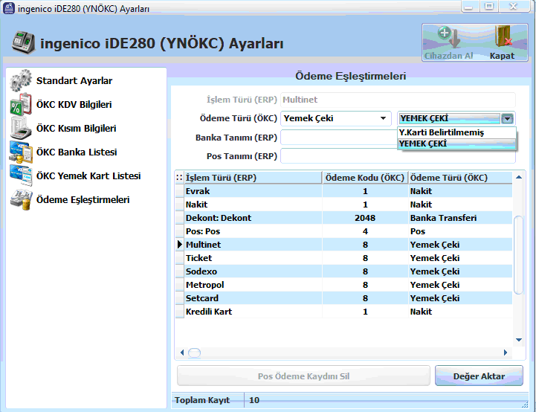Click the Ödeme Eşleştirmeleri coins icon
The width and height of the screenshot is (536, 412).
pyautogui.click(x=21, y=199)
